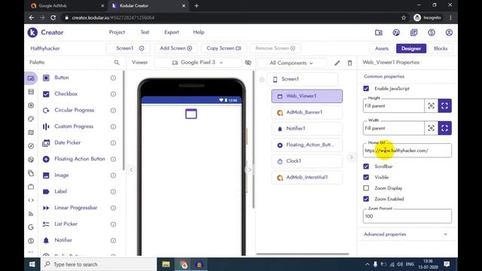Click the Kodular Creator logo

click(45, 32)
